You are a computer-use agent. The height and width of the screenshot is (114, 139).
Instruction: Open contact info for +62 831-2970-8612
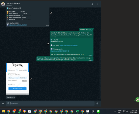tap(13, 3)
